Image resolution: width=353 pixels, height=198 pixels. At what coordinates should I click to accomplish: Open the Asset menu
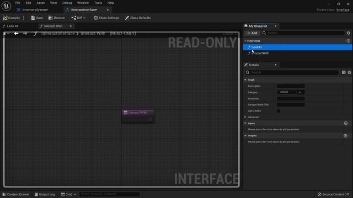[40, 3]
